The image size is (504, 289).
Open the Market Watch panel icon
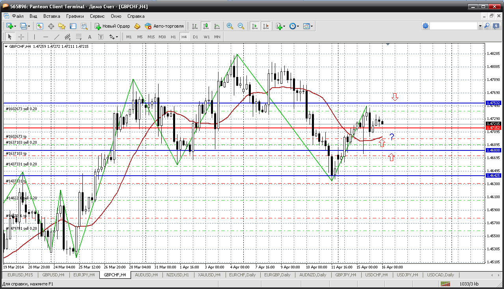click(x=40, y=26)
